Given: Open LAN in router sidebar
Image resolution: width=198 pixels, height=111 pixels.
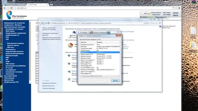Looking at the screenshot, I should [7, 39].
